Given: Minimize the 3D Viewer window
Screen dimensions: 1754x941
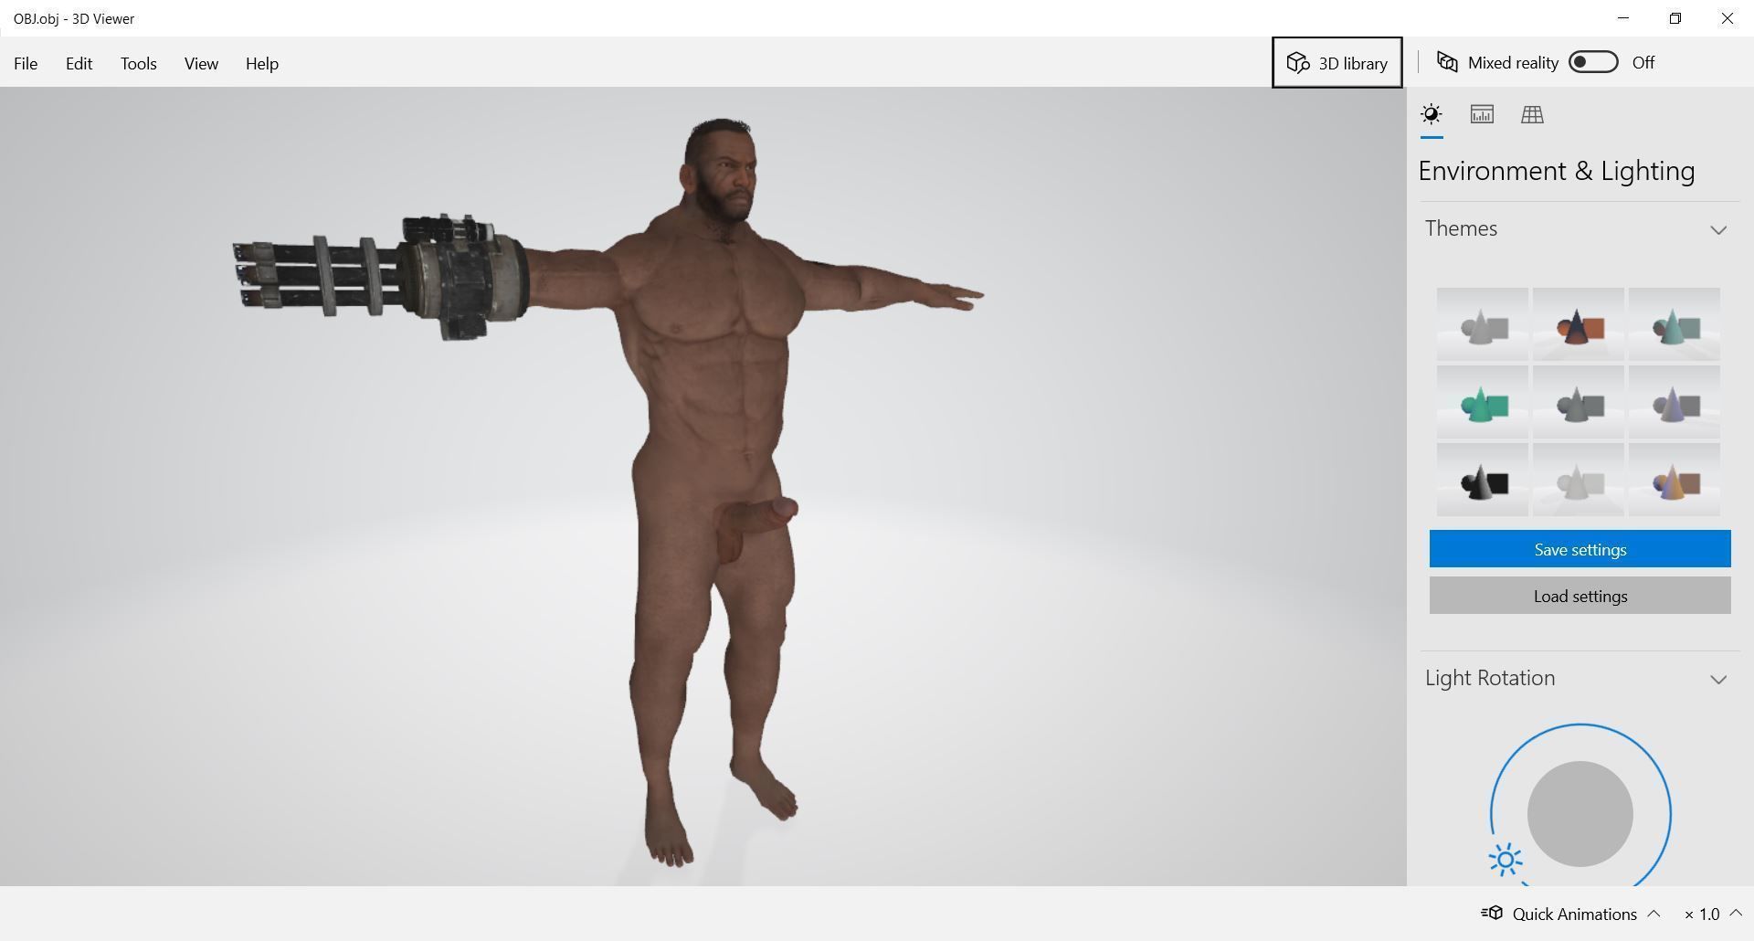Looking at the screenshot, I should click(1623, 18).
